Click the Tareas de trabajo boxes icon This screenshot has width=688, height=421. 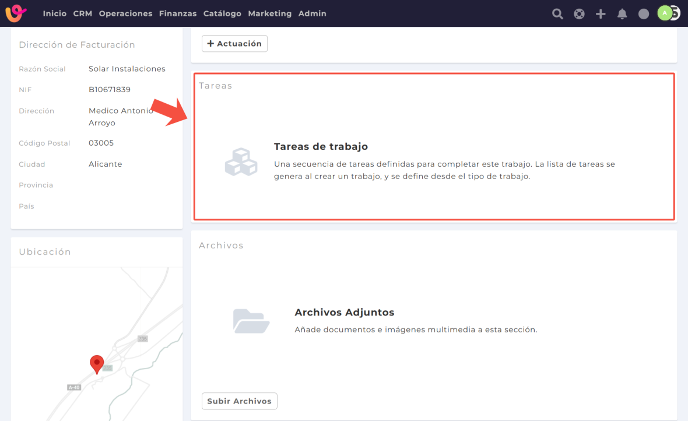coord(241,162)
